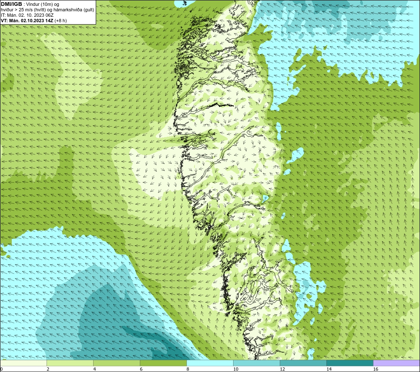This screenshot has width=420, height=372.
Task: Click the "IT: Mán. 02. 10. 2023 06Z" line
Action: [x=27, y=15]
